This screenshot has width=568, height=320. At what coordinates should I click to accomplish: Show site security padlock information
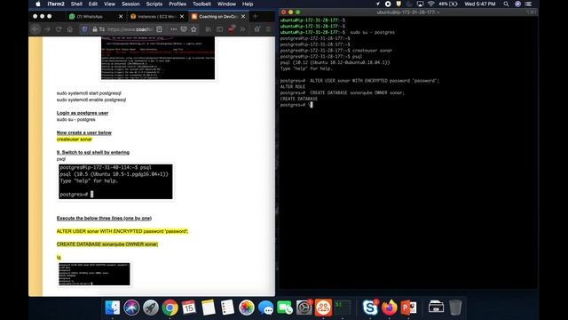click(x=95, y=29)
